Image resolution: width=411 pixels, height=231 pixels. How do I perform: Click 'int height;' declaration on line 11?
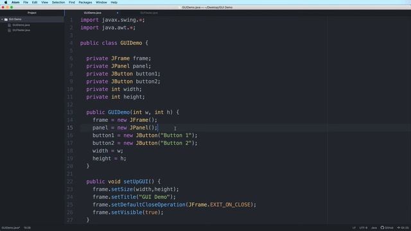pos(128,97)
